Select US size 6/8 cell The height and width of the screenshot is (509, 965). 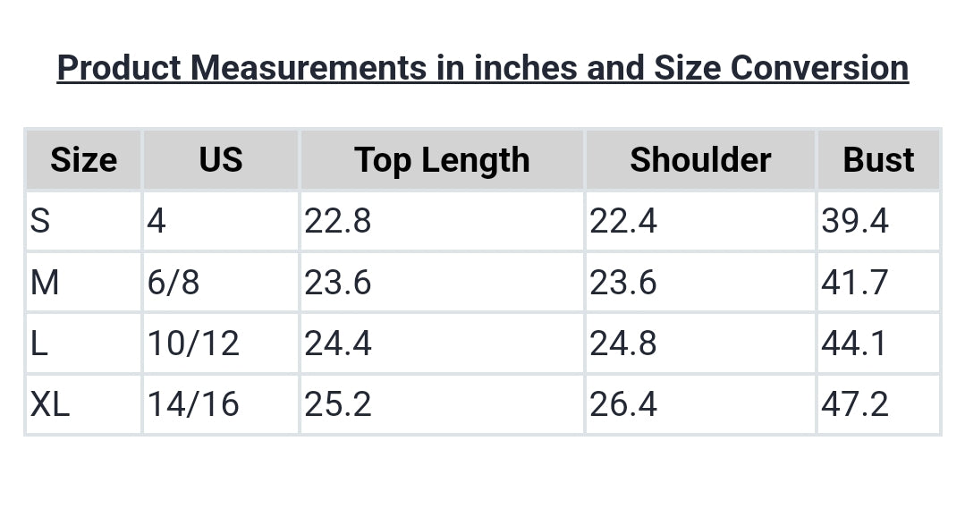coord(174,283)
